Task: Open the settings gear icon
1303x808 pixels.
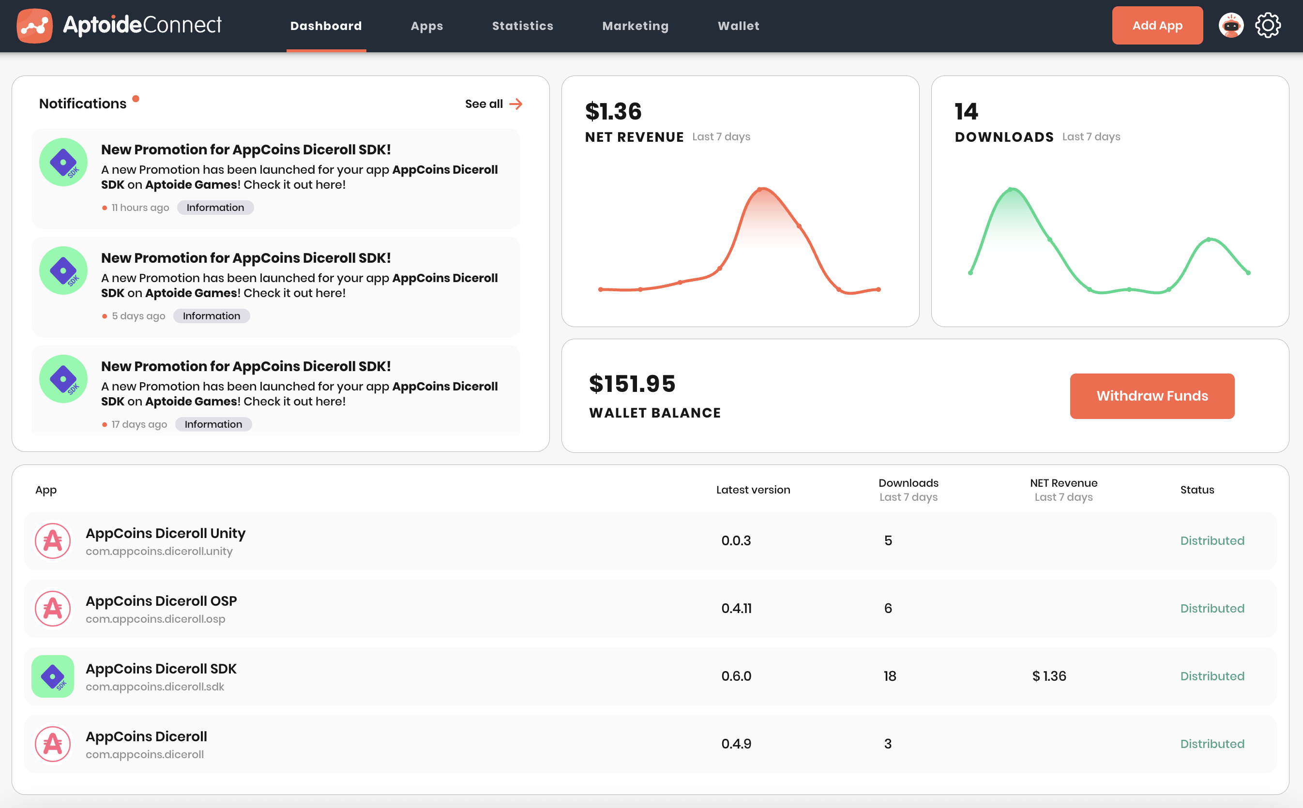Action: [1268, 26]
